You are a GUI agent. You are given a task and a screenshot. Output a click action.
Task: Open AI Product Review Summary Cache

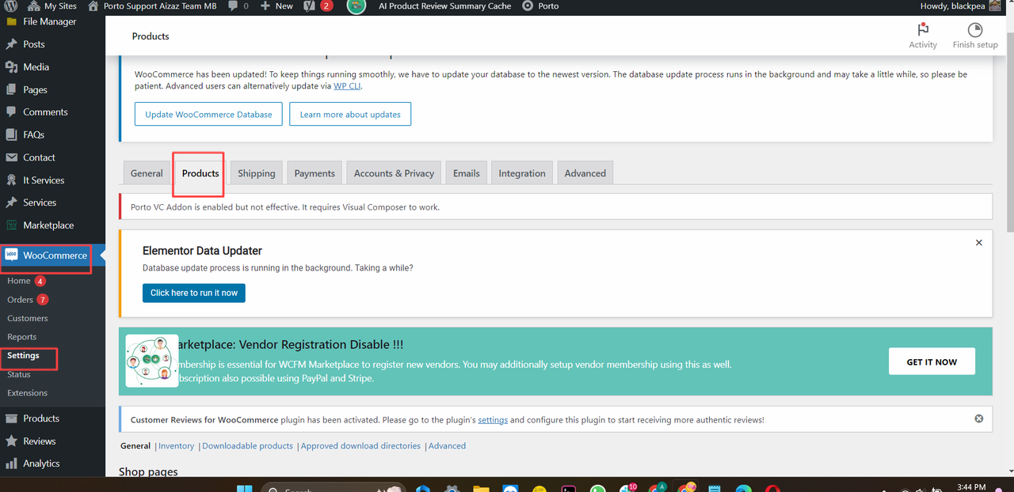coord(444,6)
